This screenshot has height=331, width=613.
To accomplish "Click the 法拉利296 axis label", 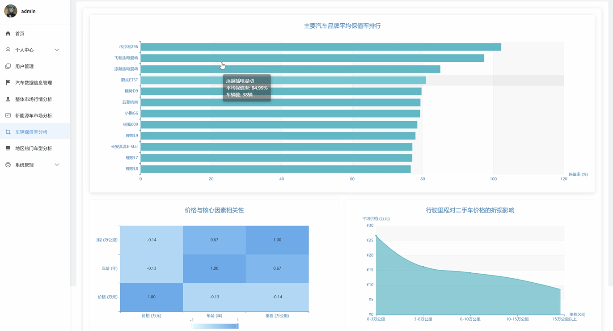I will (x=128, y=47).
